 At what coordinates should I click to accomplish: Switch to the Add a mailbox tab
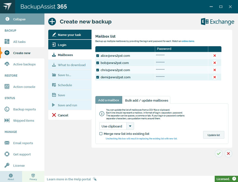tap(109, 100)
